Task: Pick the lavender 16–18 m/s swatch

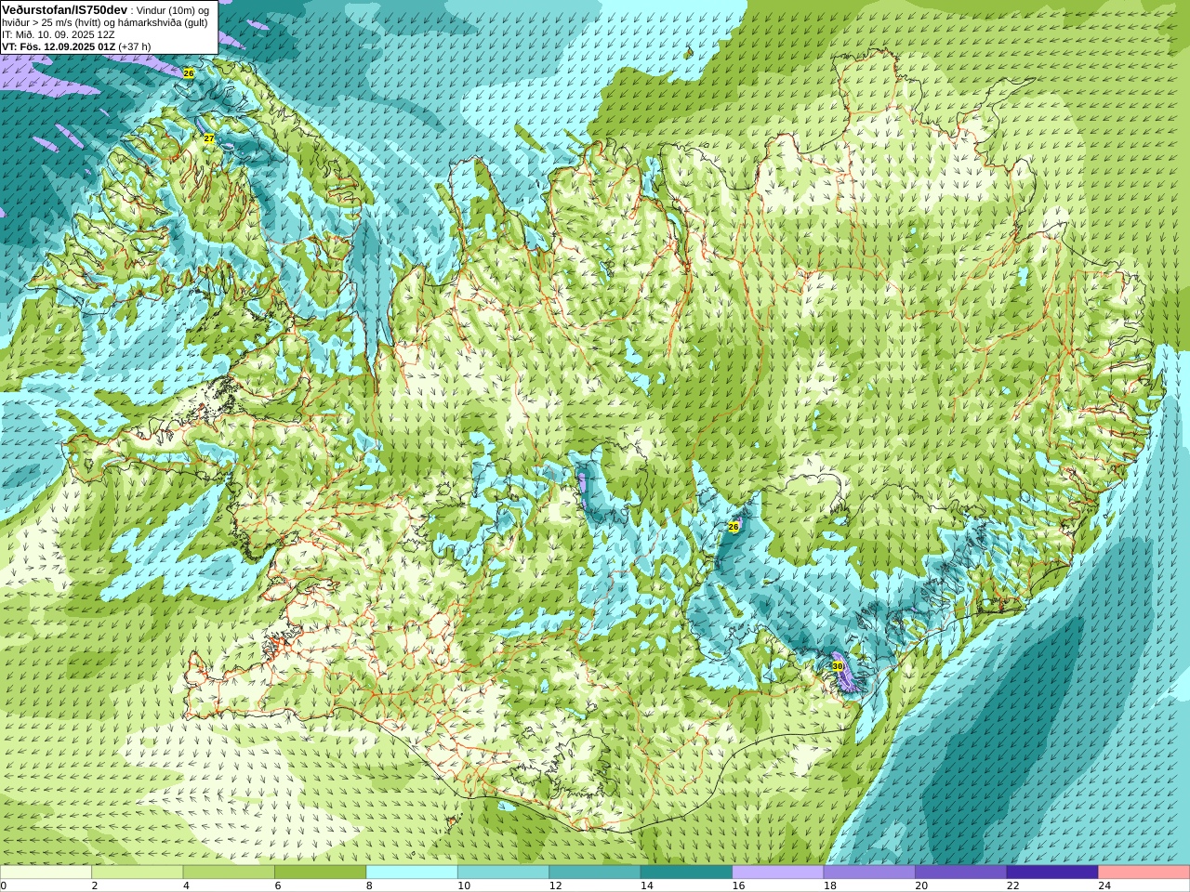Action: (778, 872)
